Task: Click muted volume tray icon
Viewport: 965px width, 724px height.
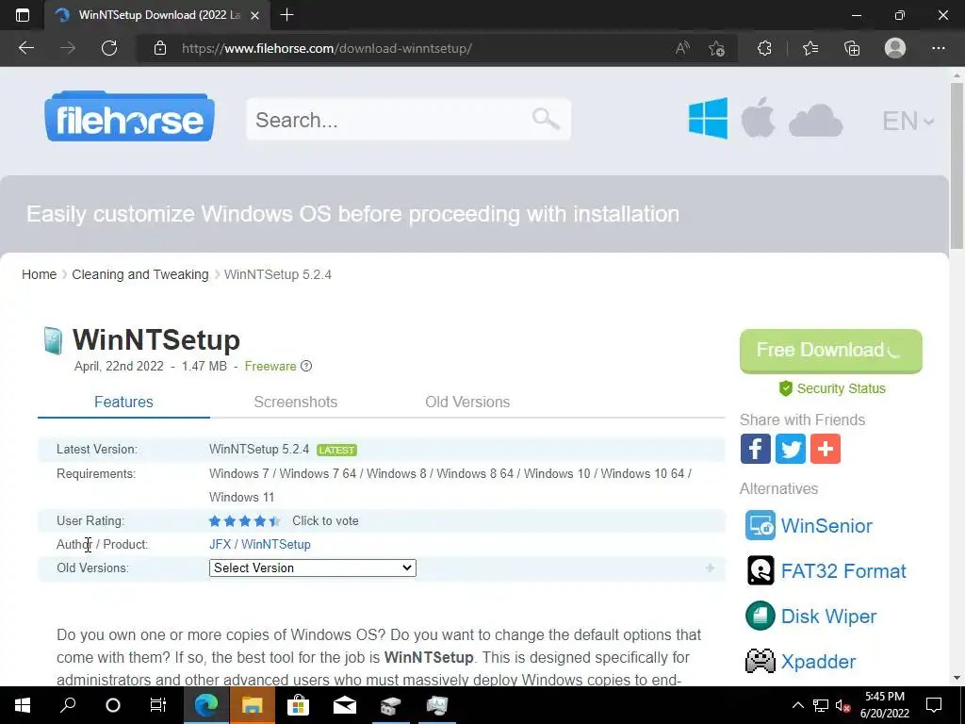Action: 842,705
